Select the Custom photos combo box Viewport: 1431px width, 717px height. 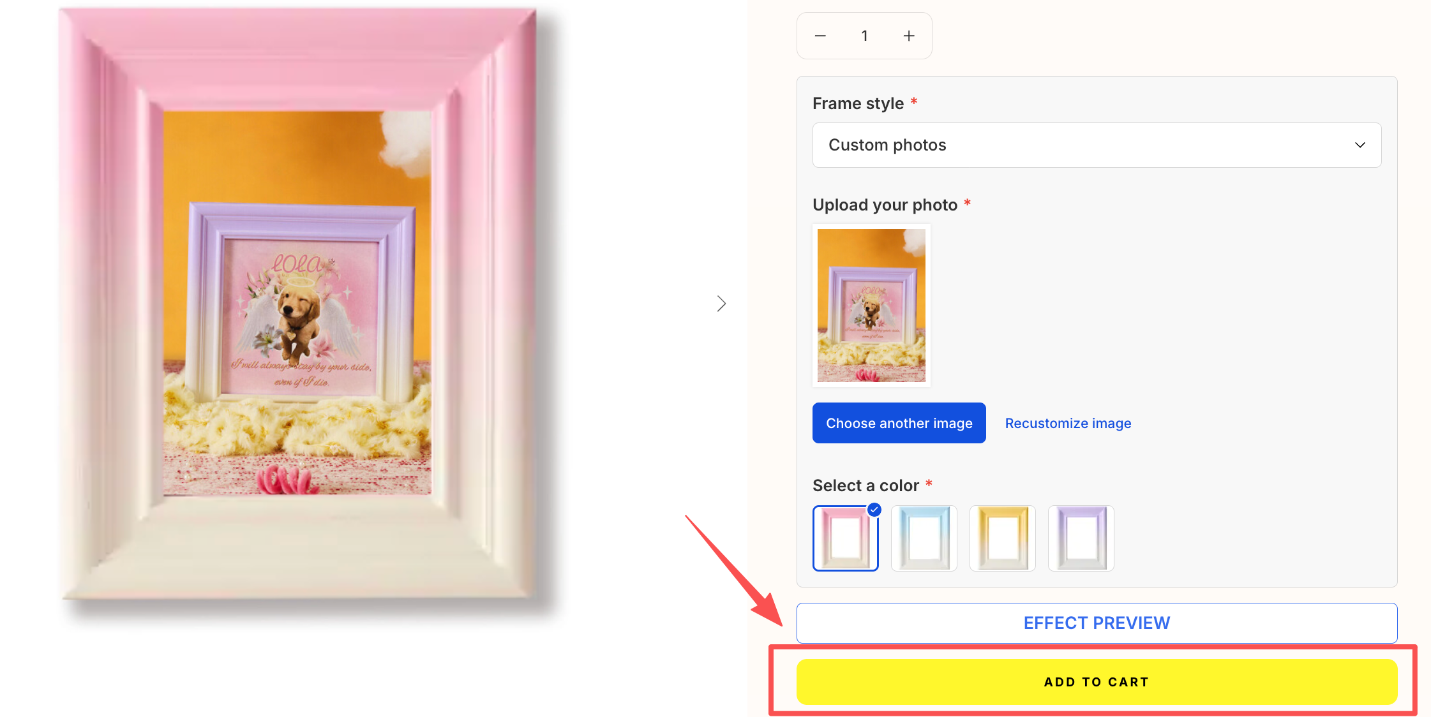point(1097,145)
